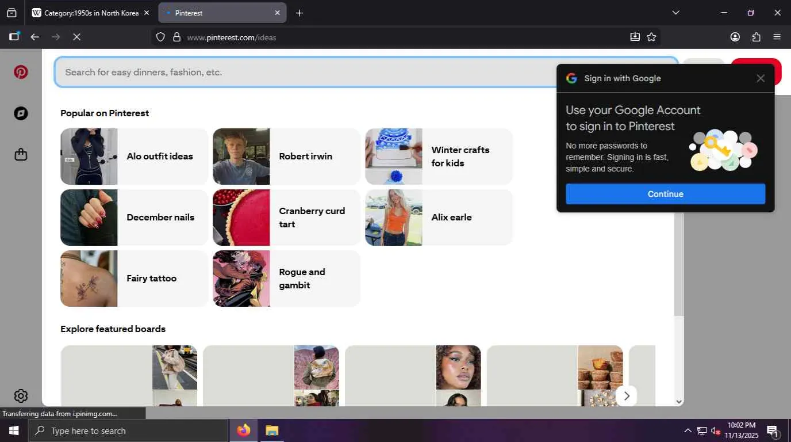Go back to the previous page

(x=35, y=37)
